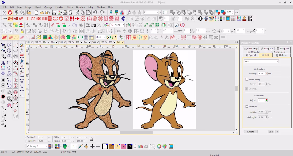
Task: Toggle the show hoop display icon
Action: coord(80,37)
